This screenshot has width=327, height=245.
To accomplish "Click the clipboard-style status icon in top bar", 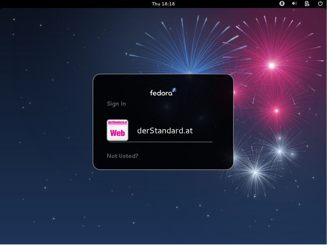I will pyautogui.click(x=307, y=4).
